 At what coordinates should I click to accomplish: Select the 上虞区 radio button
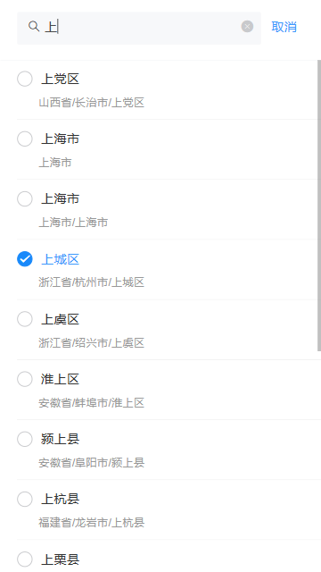(x=25, y=319)
